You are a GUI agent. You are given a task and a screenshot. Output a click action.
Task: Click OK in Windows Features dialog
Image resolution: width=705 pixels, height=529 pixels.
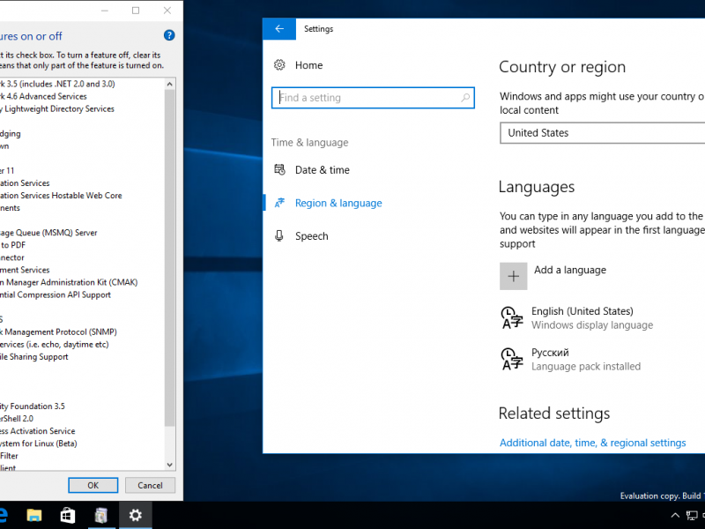93,486
